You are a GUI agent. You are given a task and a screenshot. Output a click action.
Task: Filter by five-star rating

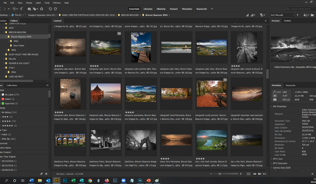(9, 126)
